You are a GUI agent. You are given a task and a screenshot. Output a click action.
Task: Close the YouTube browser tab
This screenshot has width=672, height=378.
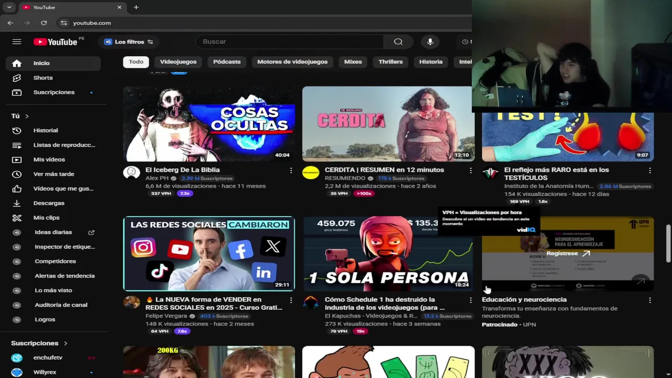[x=119, y=7]
